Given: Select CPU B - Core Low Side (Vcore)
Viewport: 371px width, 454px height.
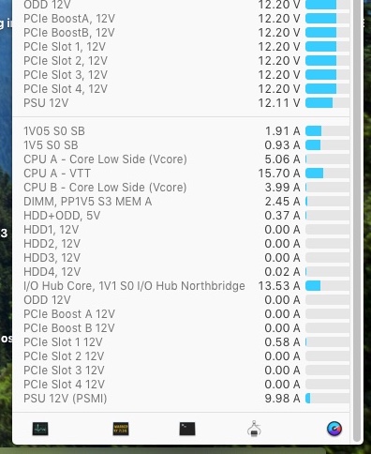Looking at the screenshot, I should [186, 188].
